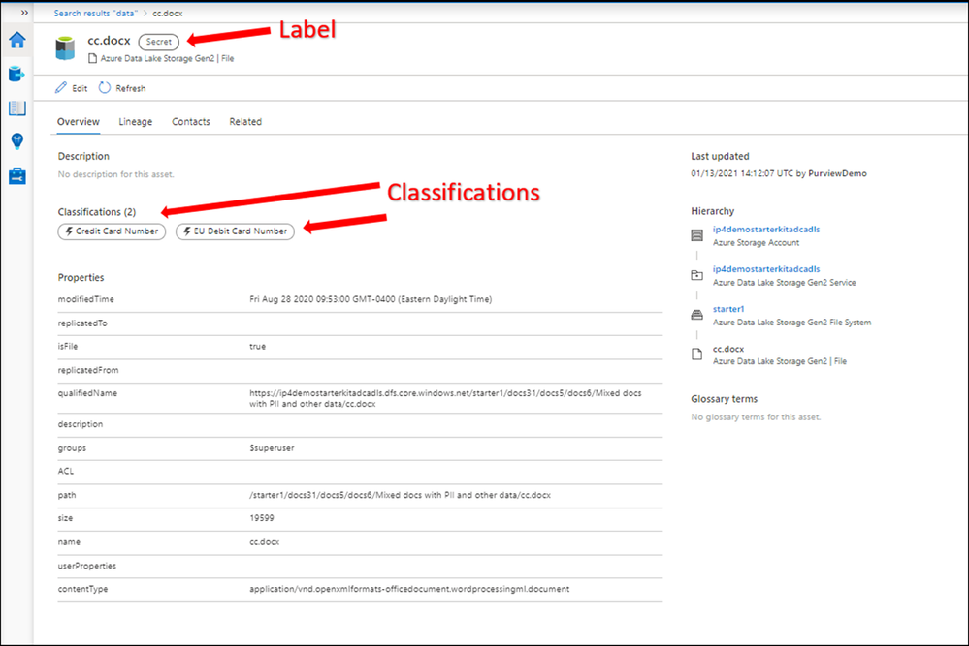Click the cc.docx data lake asset icon
This screenshot has width=969, height=646.
pos(65,48)
